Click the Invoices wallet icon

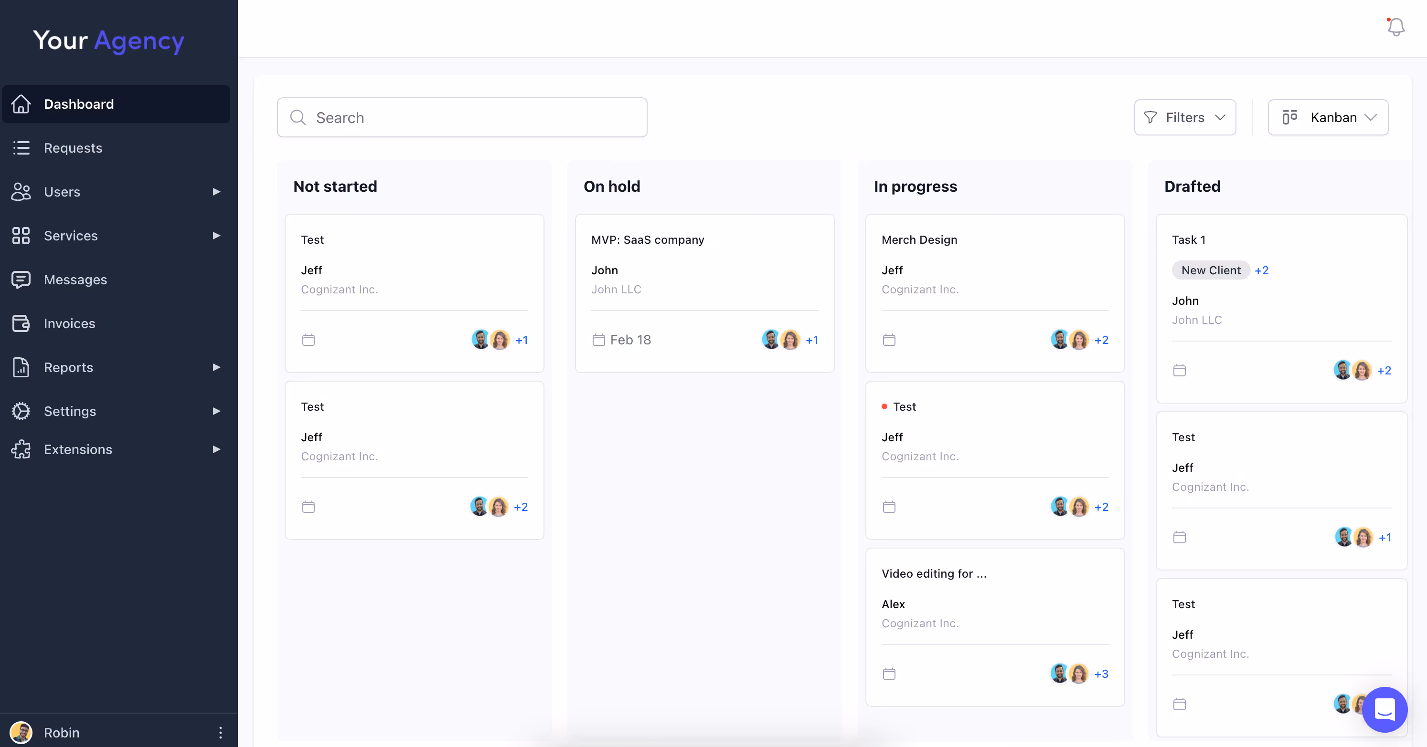pos(21,323)
